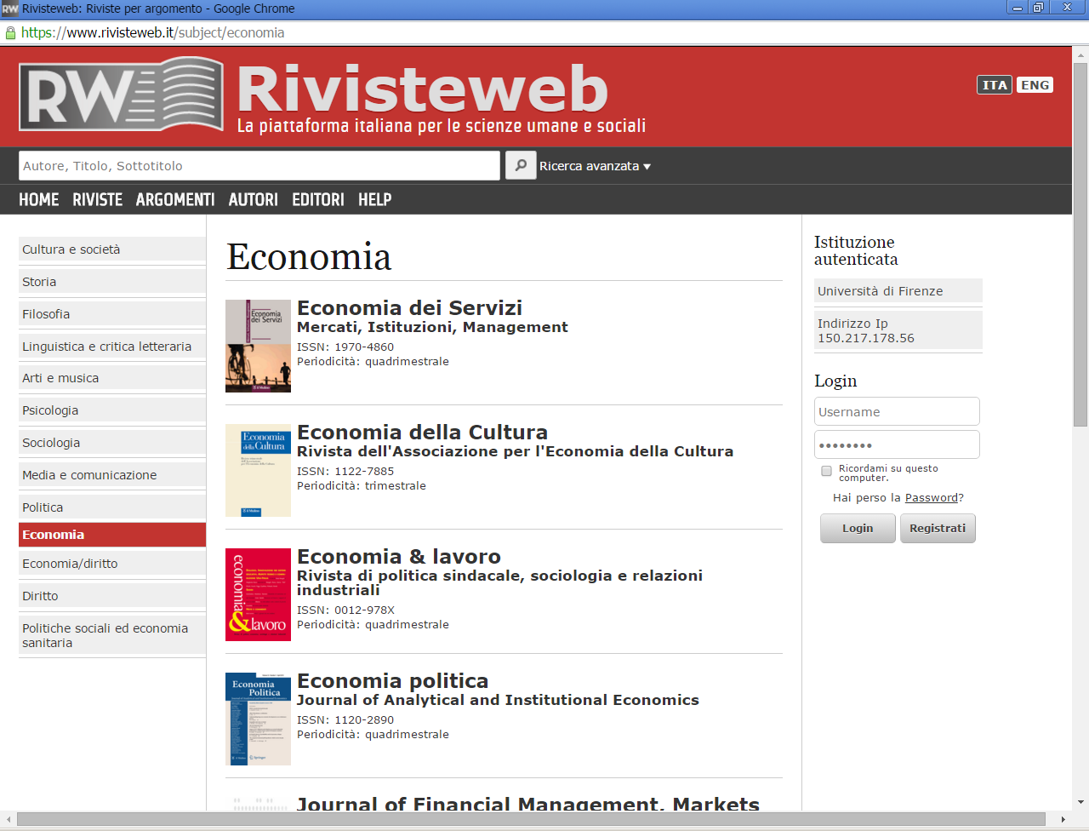This screenshot has width=1089, height=831.
Task: Select Diritto subject
Action: (112, 596)
